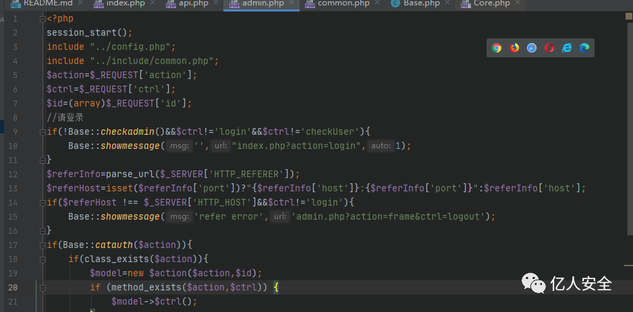The height and width of the screenshot is (312, 633).
Task: Click the fold end marker on line 16
Action: click(x=43, y=230)
